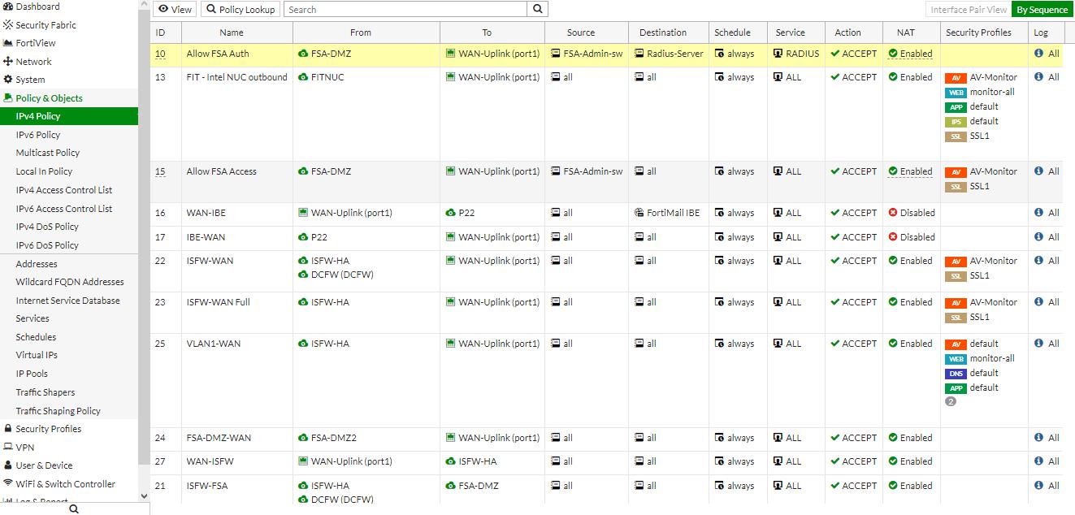Screen dimensions: 1075x515
Task: Click the always schedule icon in WAN-IBE row
Action: point(719,213)
